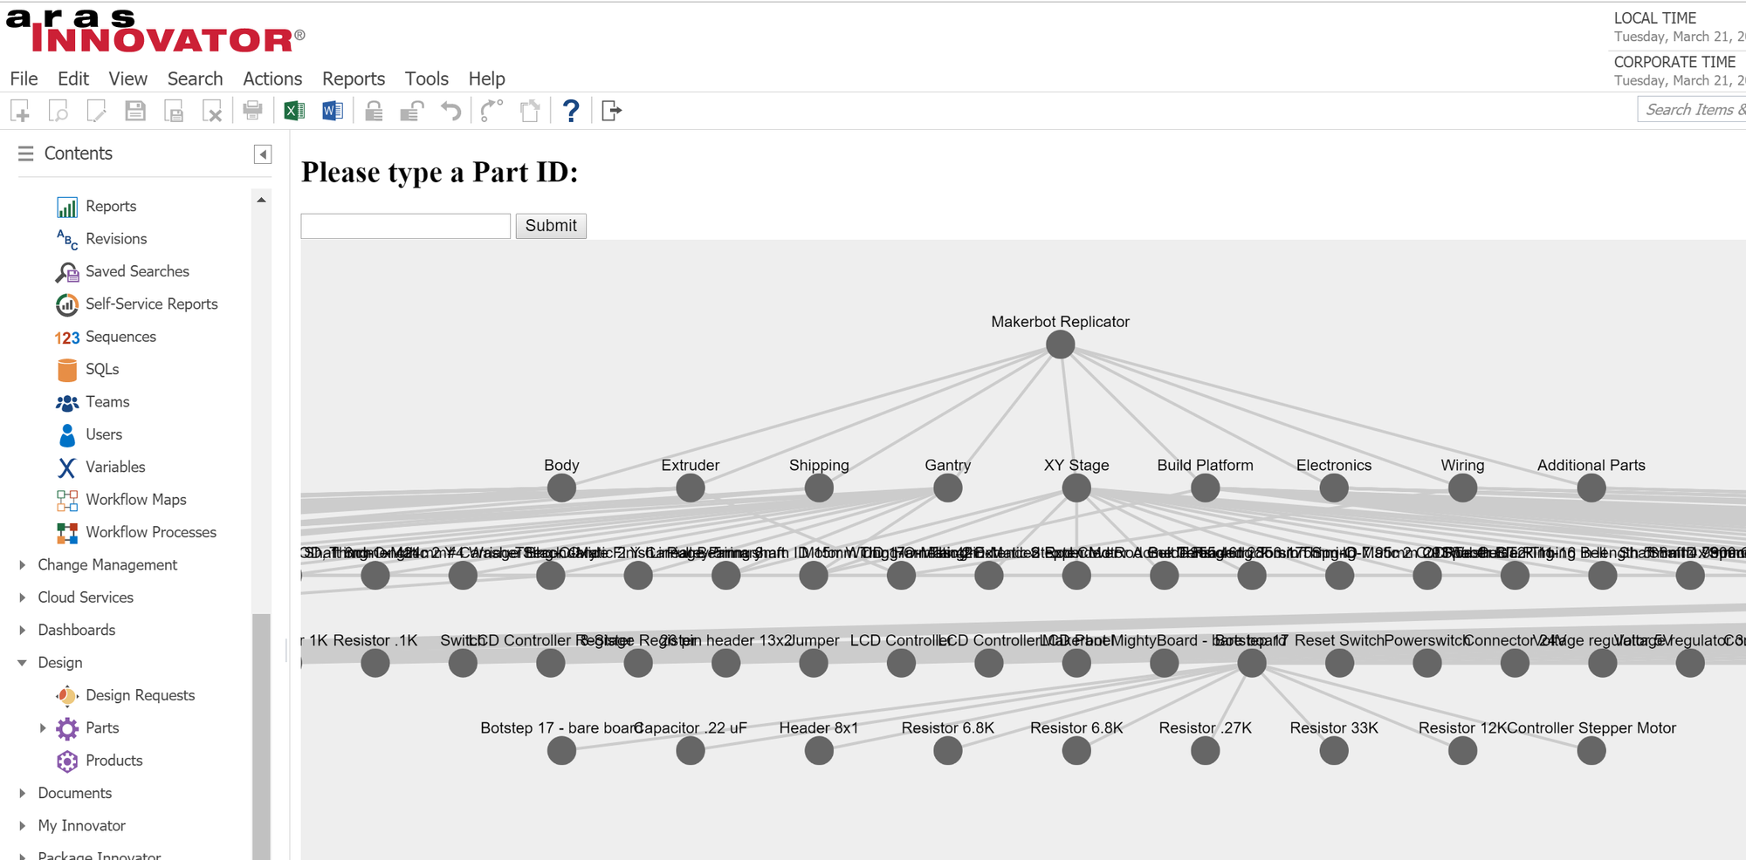
Task: Collapse the Contents sidebar panel
Action: pyautogui.click(x=263, y=154)
